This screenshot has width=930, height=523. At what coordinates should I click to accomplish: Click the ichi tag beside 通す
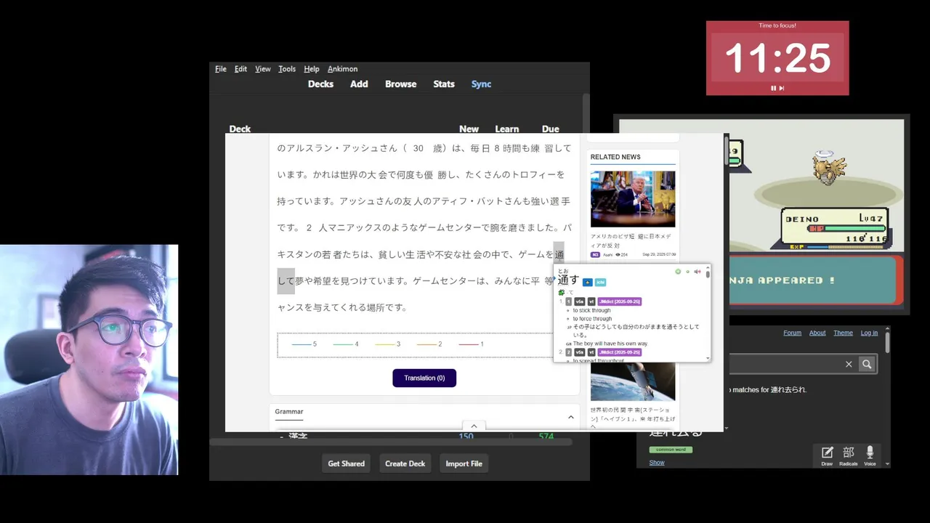click(x=600, y=283)
